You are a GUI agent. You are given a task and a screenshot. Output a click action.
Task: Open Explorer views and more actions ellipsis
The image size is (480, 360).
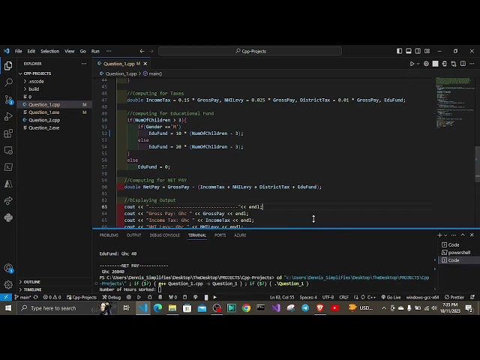pyautogui.click(x=84, y=64)
